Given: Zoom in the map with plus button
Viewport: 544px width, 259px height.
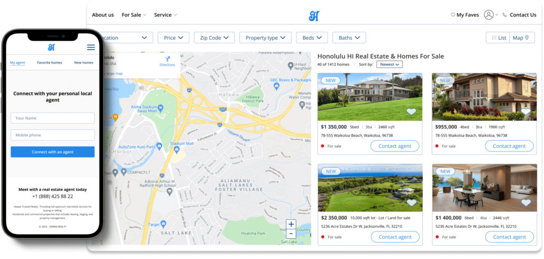Looking at the screenshot, I should pos(291,224).
